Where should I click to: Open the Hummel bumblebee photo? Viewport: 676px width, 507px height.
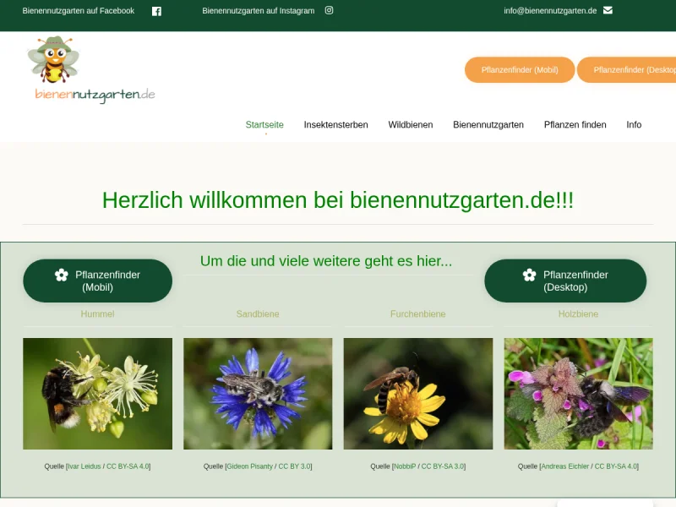point(97,394)
